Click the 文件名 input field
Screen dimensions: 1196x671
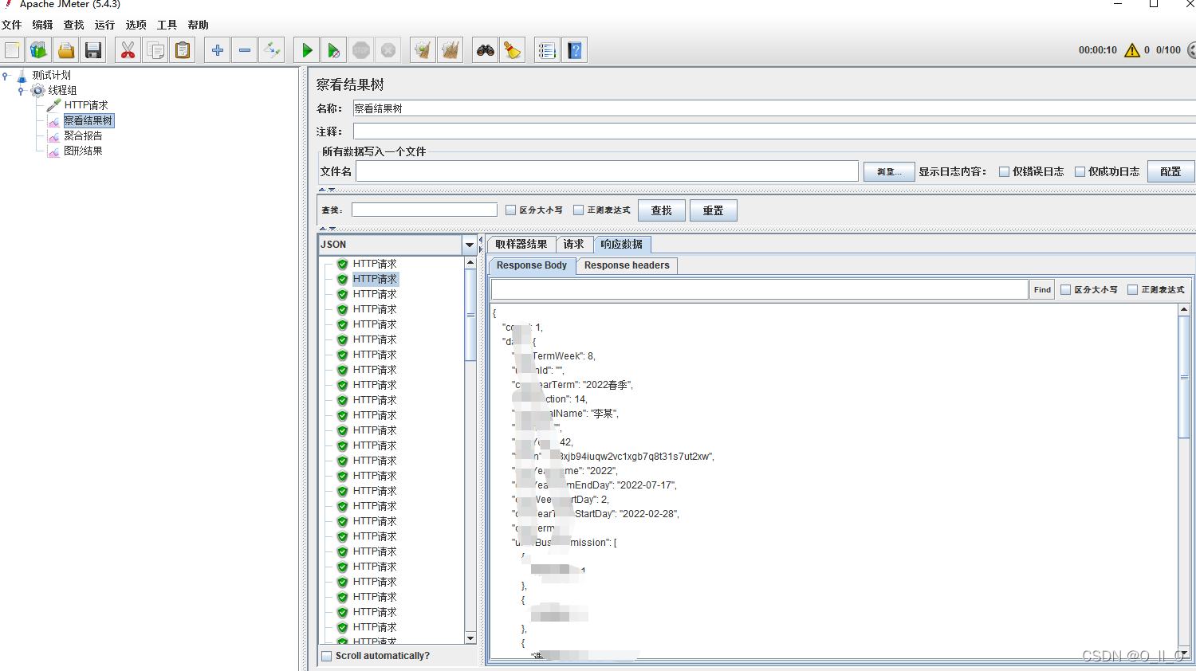click(x=607, y=171)
